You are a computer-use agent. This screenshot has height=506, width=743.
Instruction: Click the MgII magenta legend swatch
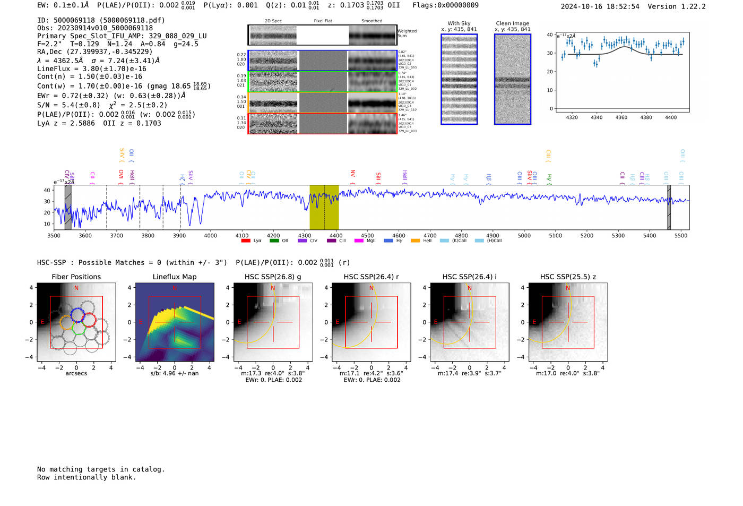click(359, 241)
